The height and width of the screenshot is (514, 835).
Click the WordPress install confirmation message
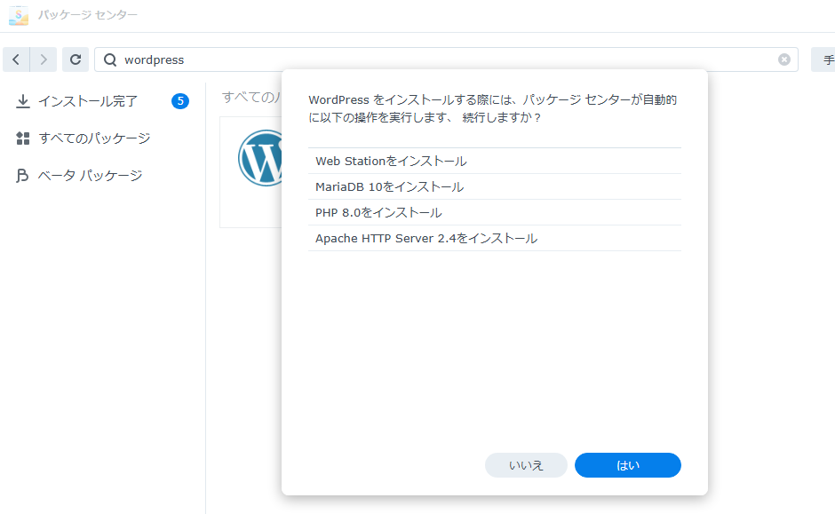(x=493, y=108)
